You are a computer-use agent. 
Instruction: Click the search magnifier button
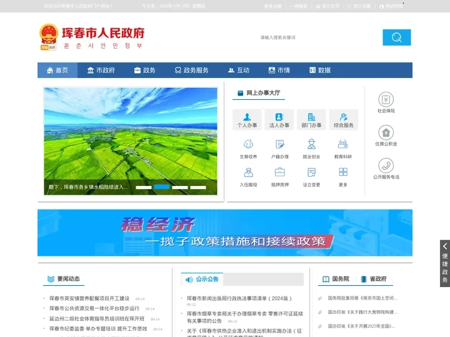pyautogui.click(x=396, y=37)
